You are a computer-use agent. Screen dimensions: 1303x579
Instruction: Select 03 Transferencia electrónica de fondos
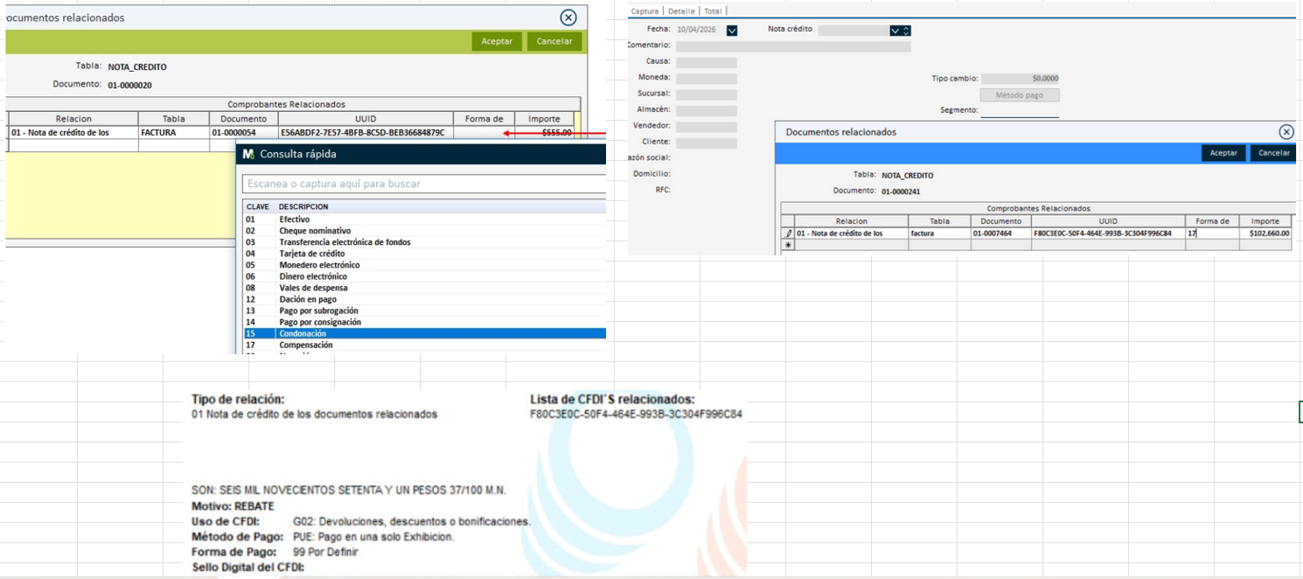(x=345, y=242)
